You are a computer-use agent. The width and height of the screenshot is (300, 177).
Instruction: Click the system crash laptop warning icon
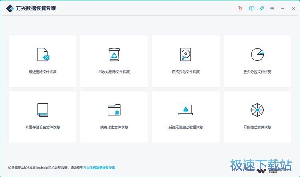click(186, 110)
